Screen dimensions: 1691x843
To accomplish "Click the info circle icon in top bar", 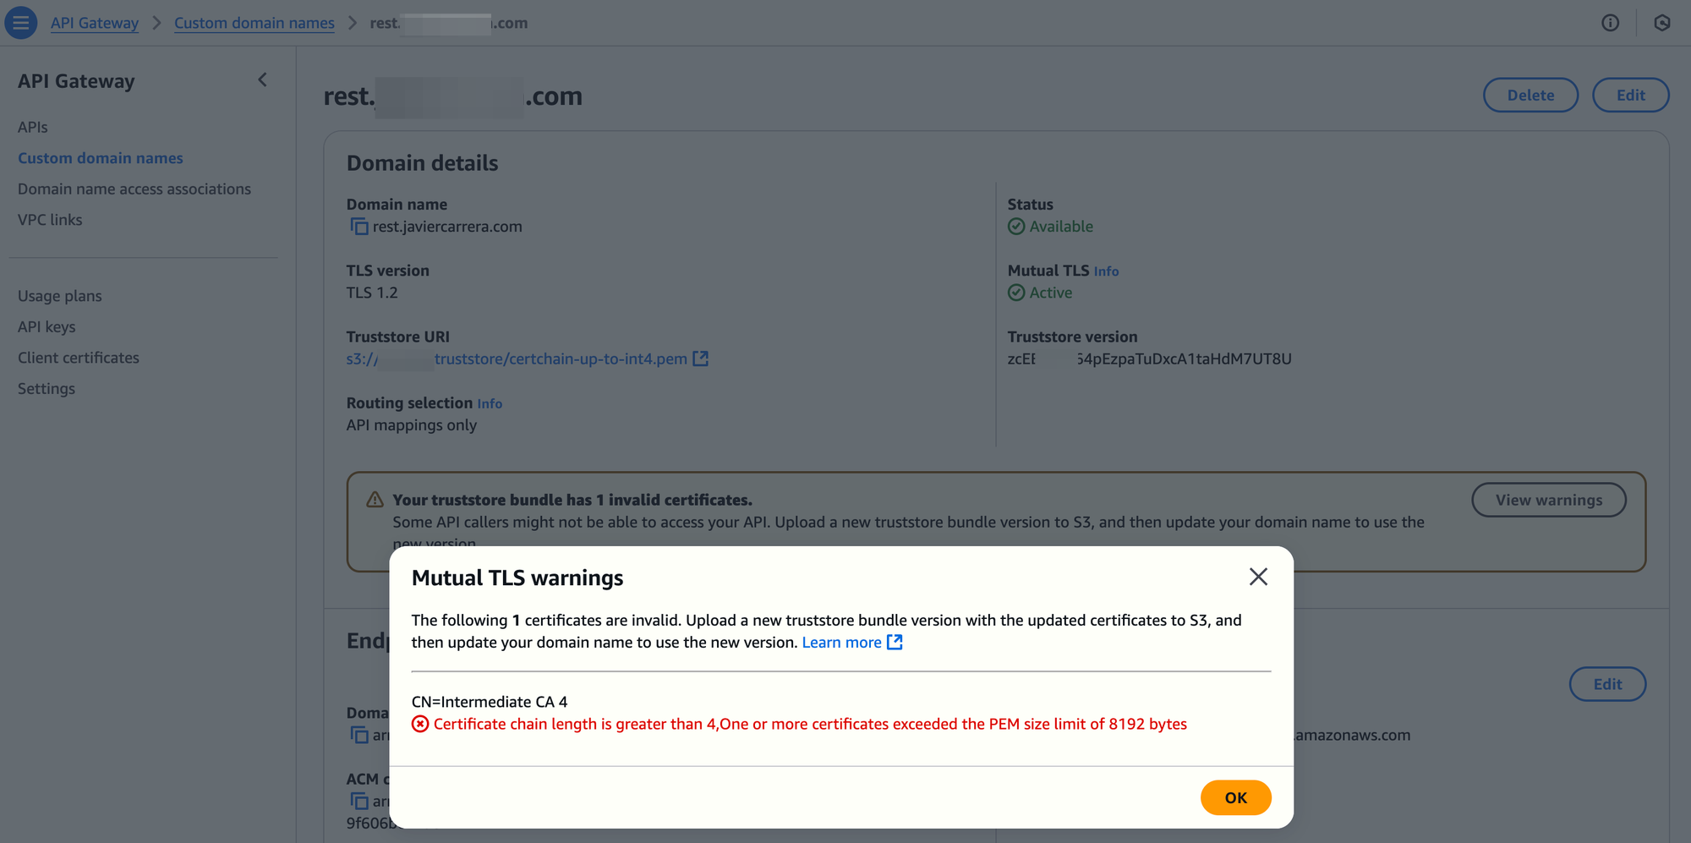I will [1610, 23].
